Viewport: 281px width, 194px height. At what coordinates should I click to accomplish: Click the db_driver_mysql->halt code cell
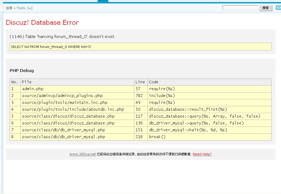click(x=209, y=130)
